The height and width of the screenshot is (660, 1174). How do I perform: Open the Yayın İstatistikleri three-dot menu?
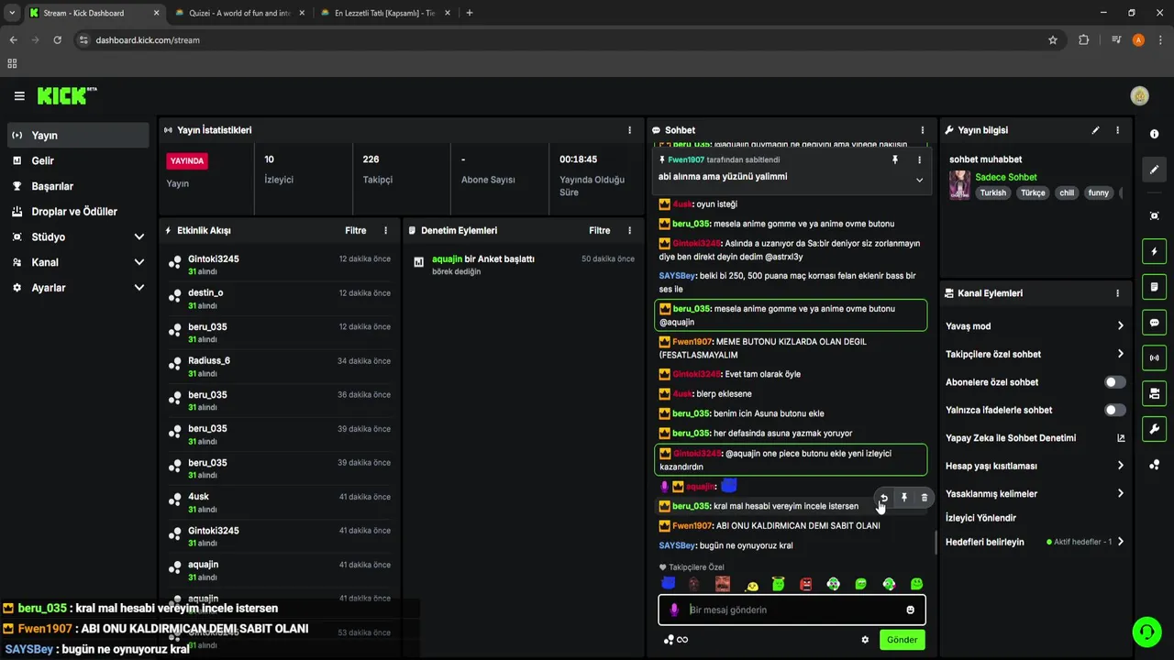click(629, 130)
